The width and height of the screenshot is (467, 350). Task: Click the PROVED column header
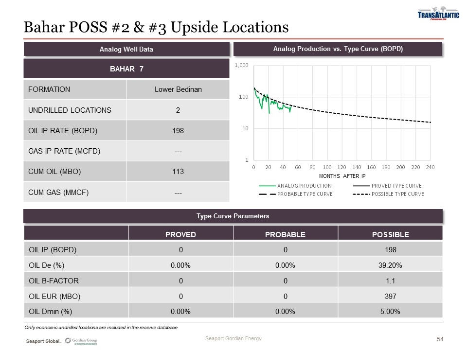(180, 234)
